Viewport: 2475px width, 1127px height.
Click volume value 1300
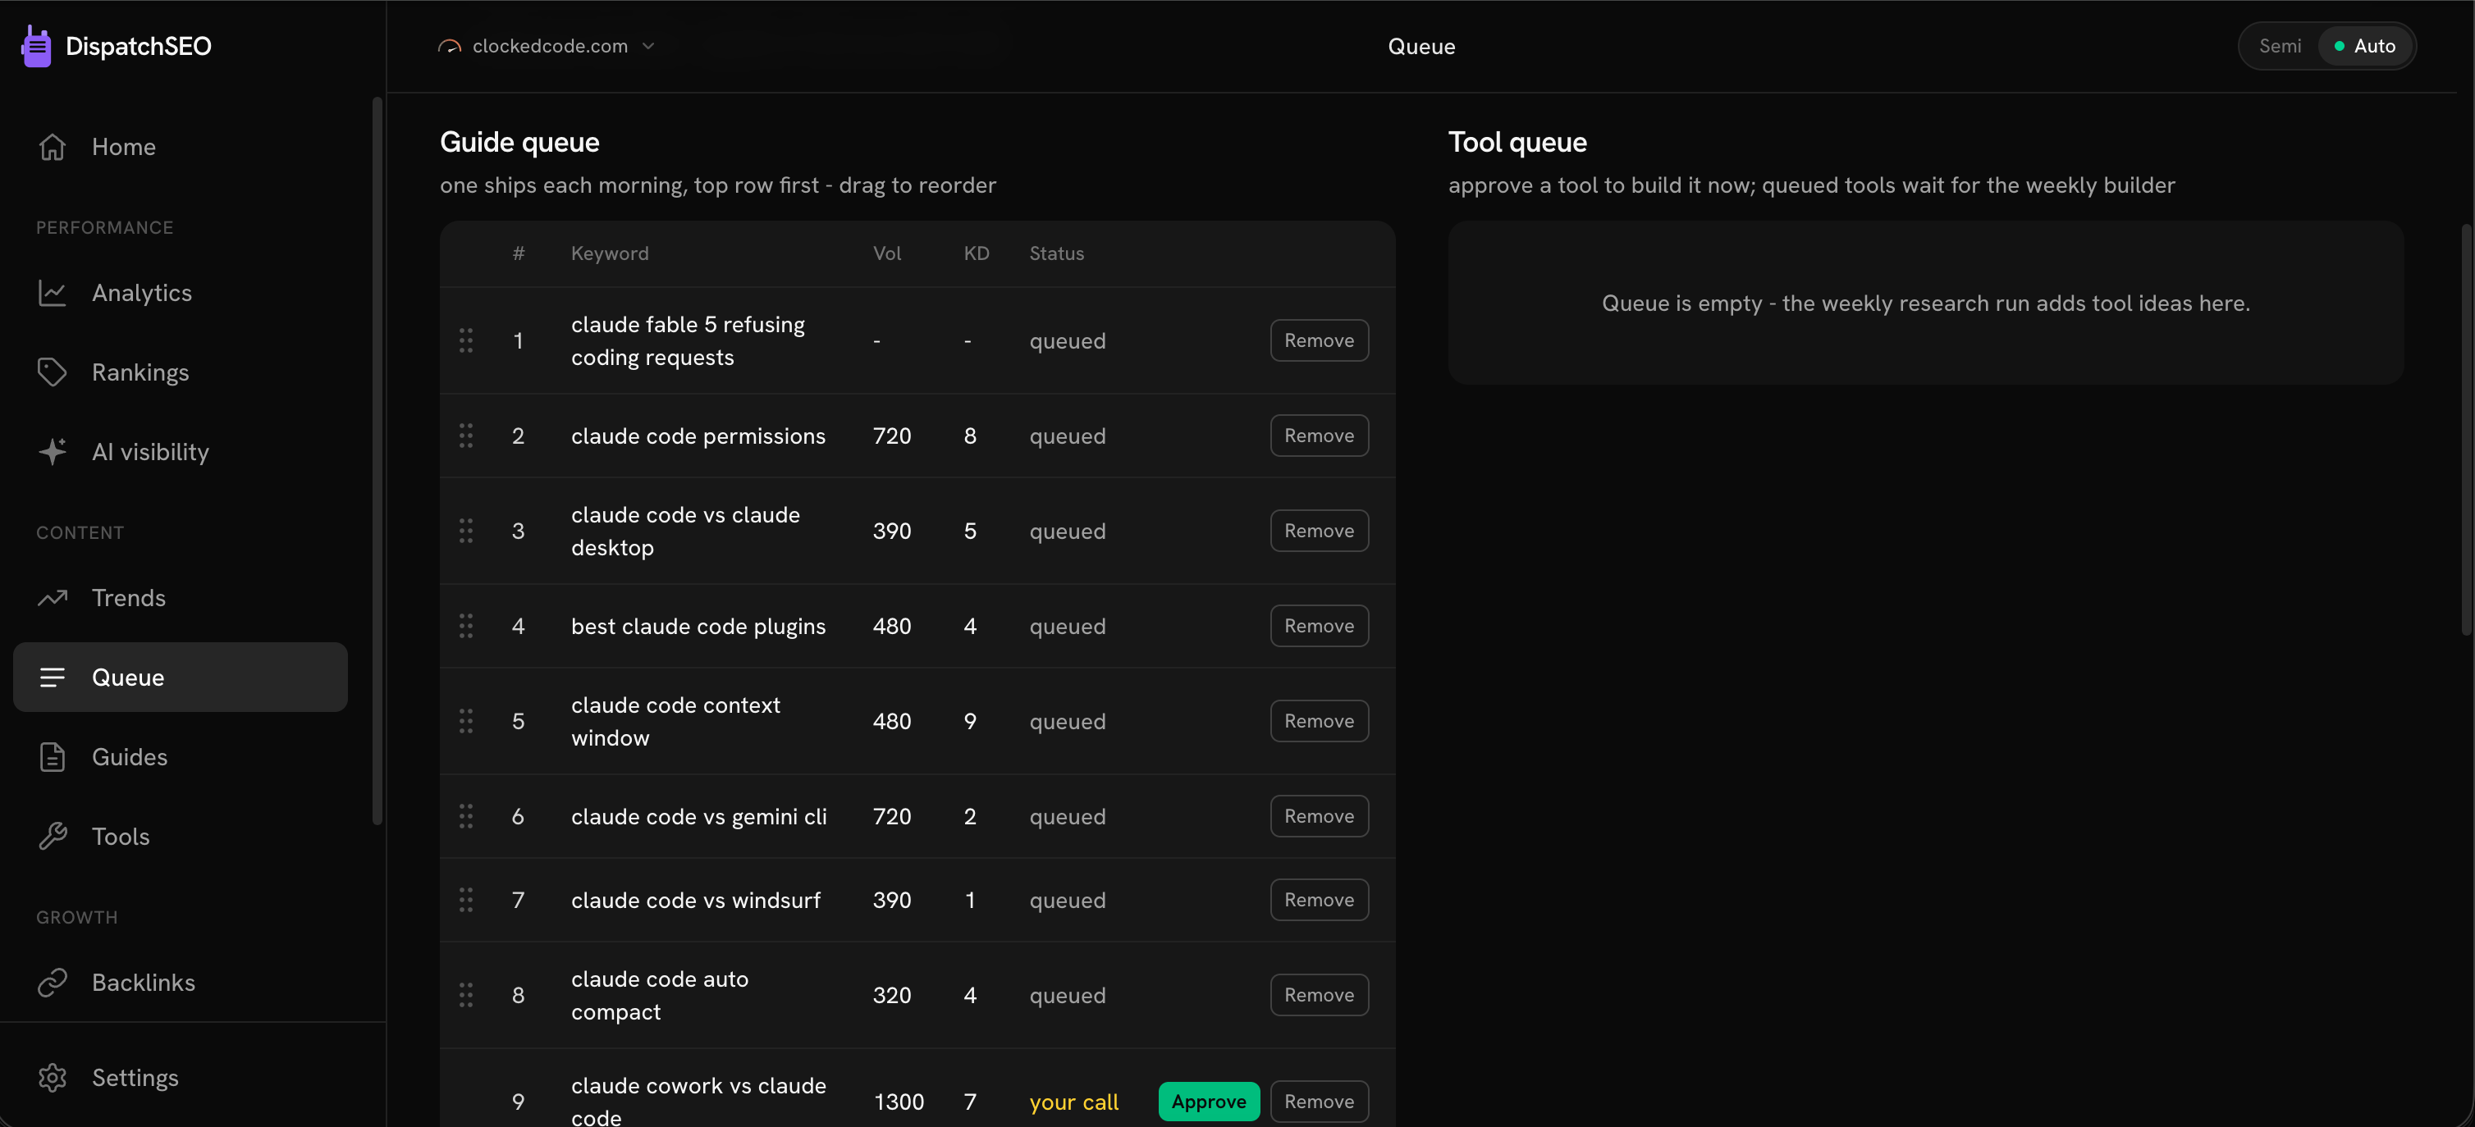(x=899, y=1102)
